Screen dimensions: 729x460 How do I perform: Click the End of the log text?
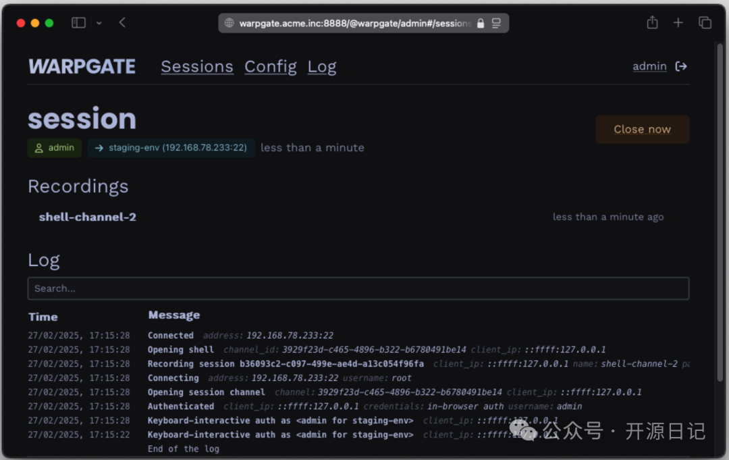coord(183,449)
